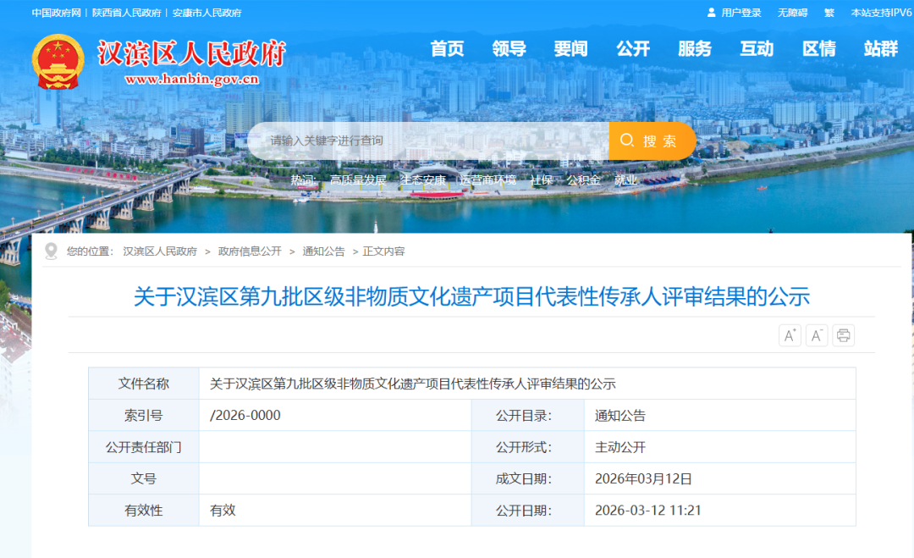The height and width of the screenshot is (558, 914).
Task: Click the magnifier icon in search button
Action: [626, 140]
